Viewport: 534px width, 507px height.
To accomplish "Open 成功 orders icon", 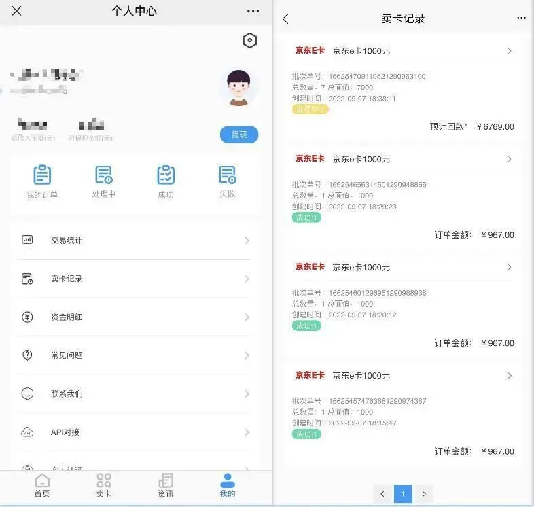I will 166,175.
